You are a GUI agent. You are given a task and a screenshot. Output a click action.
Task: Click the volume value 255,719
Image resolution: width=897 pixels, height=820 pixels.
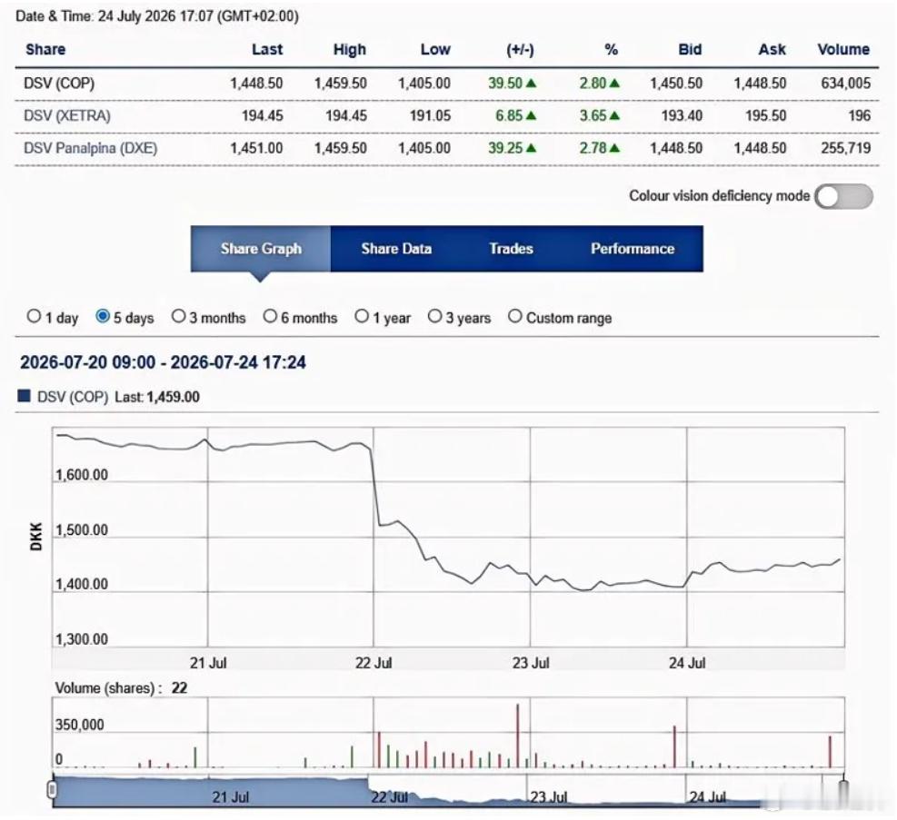pyautogui.click(x=845, y=149)
